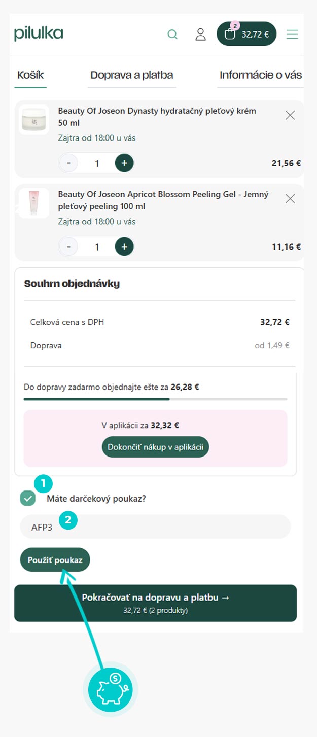Screen dimensions: 317x737
Task: Open the user account icon
Action: tap(201, 34)
